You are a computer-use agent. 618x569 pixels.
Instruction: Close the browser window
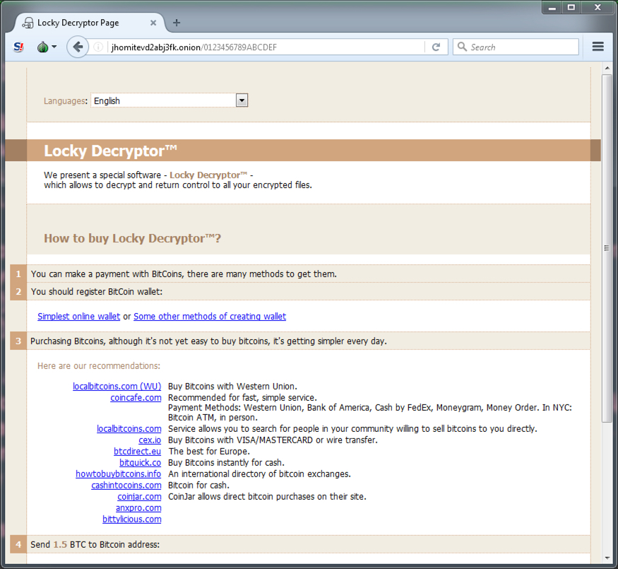(598, 8)
